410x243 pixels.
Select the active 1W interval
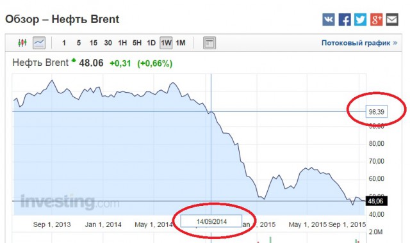166,43
